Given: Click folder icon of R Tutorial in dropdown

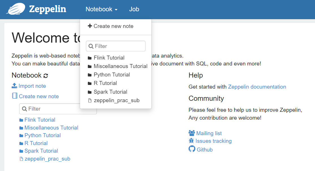Looking at the screenshot, I should tap(90, 83).
